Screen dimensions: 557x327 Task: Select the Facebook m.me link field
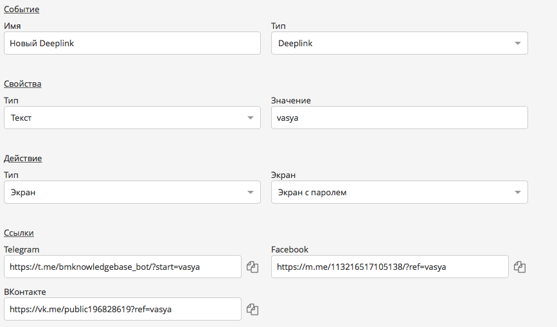pos(389,267)
